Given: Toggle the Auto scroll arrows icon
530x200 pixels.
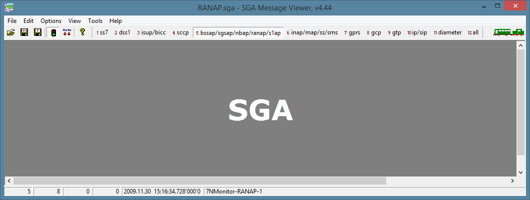Looking at the screenshot, I should [67, 33].
